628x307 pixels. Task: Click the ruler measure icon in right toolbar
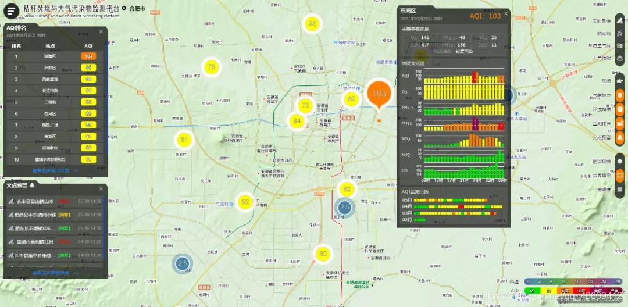[620, 189]
